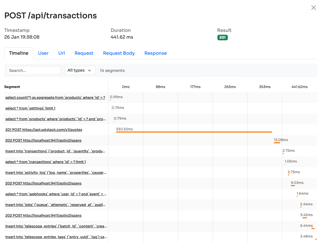Click the 6.44ms timeline bar
This screenshot has height=246, width=321.
[x=313, y=229]
